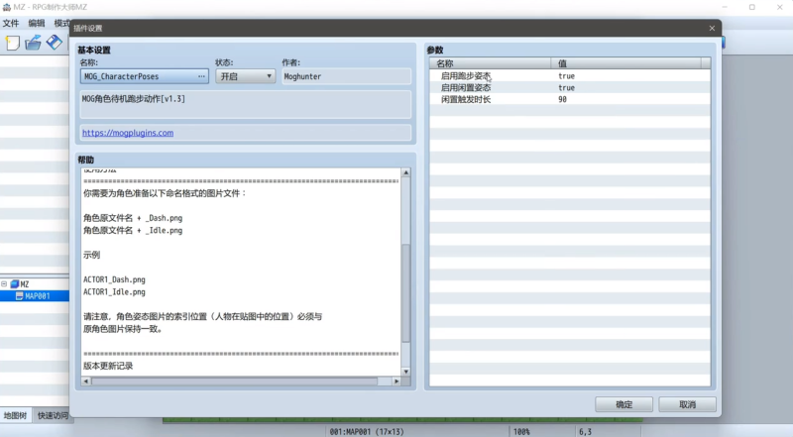Select the 启用跑步姿态 parameter row
The height and width of the screenshot is (437, 793).
570,76
